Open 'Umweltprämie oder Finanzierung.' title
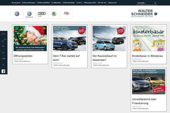The width and height of the screenshot is (170, 113). 144,101
